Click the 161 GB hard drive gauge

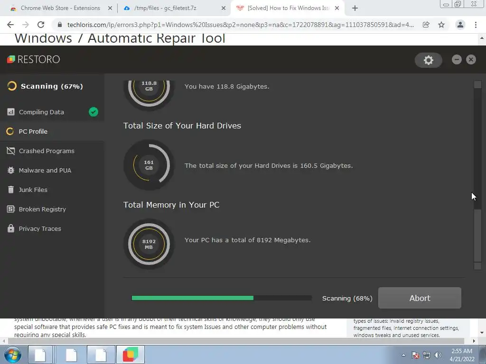tap(149, 165)
